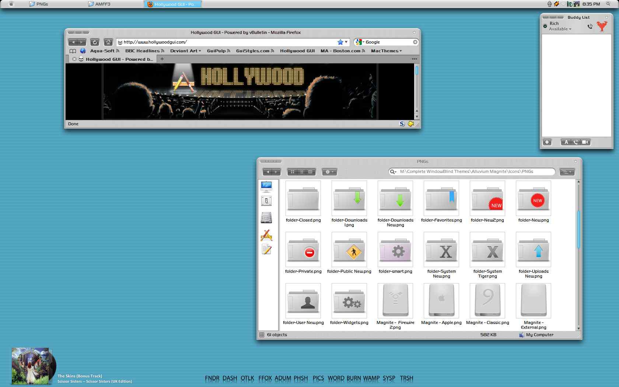
Task: Open the search magnifier dropdown in PNGs window
Action: click(x=393, y=172)
